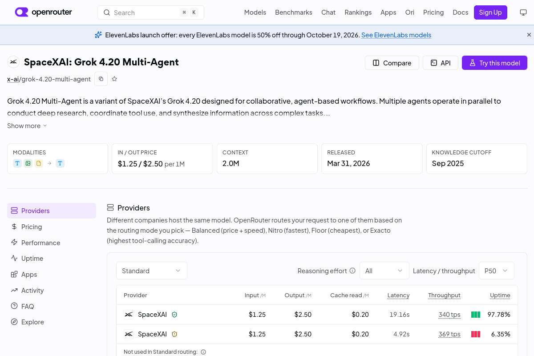Open the OpenRouter home logo
Screen dimensions: 534x356
[x=43, y=12]
